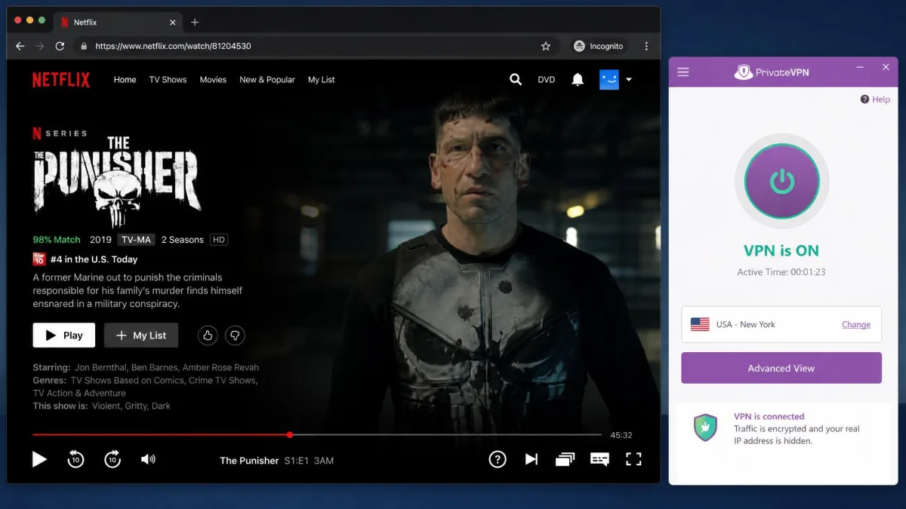Open the PrivateVPN hamburger menu
The image size is (906, 509).
point(683,72)
